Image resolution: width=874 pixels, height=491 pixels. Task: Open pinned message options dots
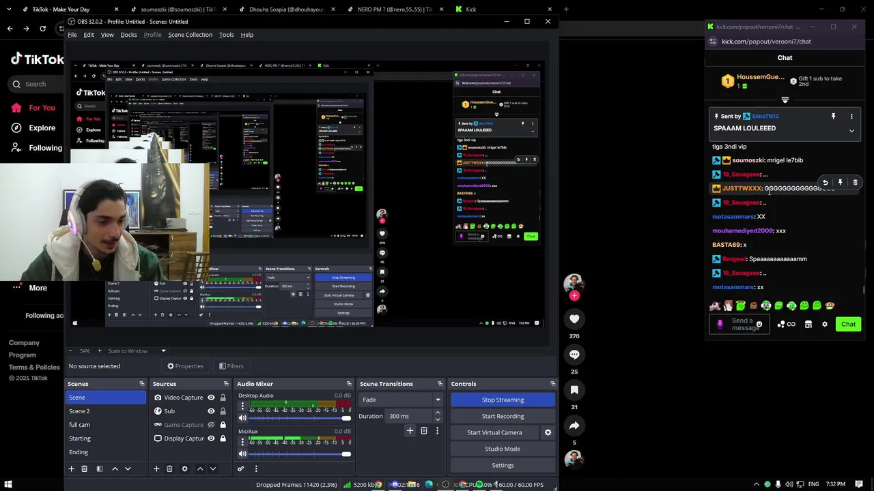pyautogui.click(x=851, y=117)
